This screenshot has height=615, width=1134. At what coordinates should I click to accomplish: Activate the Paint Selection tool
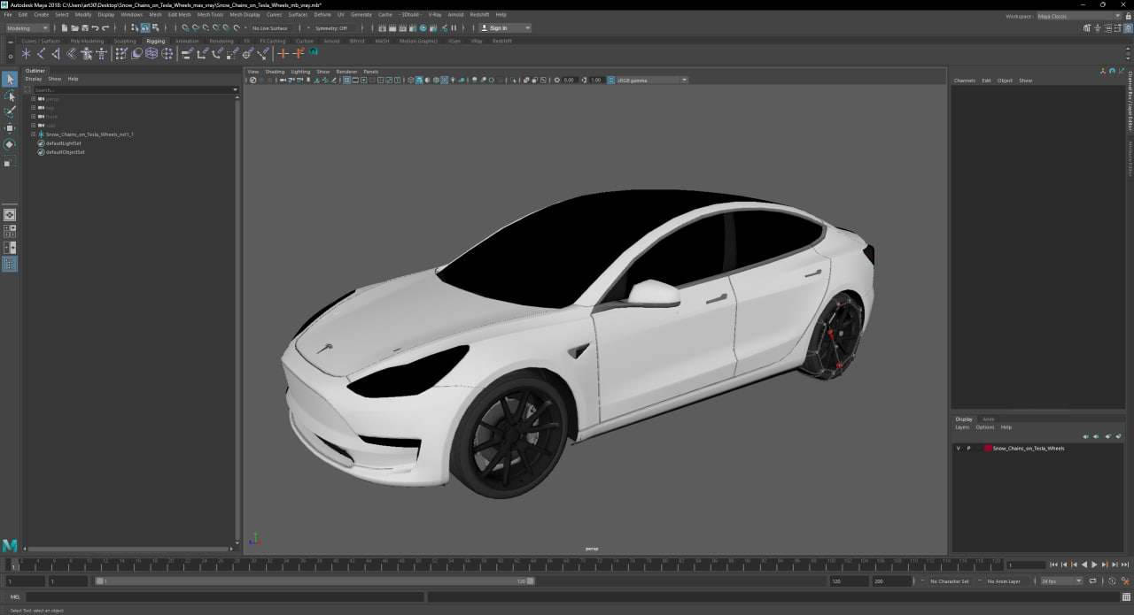(9, 111)
